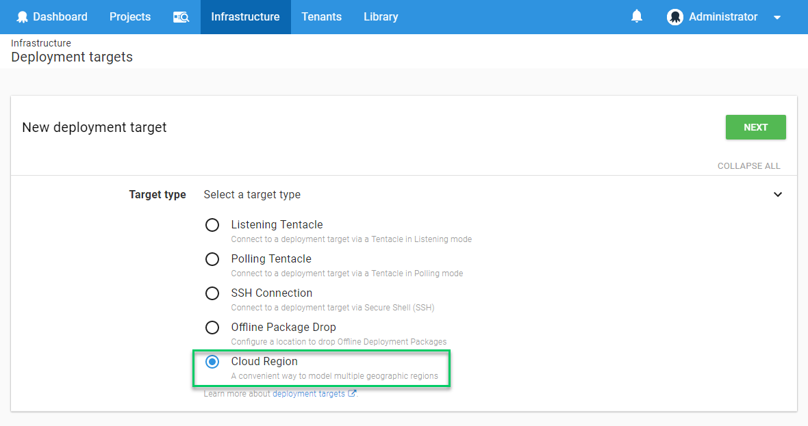The image size is (808, 426).
Task: Open the Administrator user dropdown arrow
Action: (777, 18)
